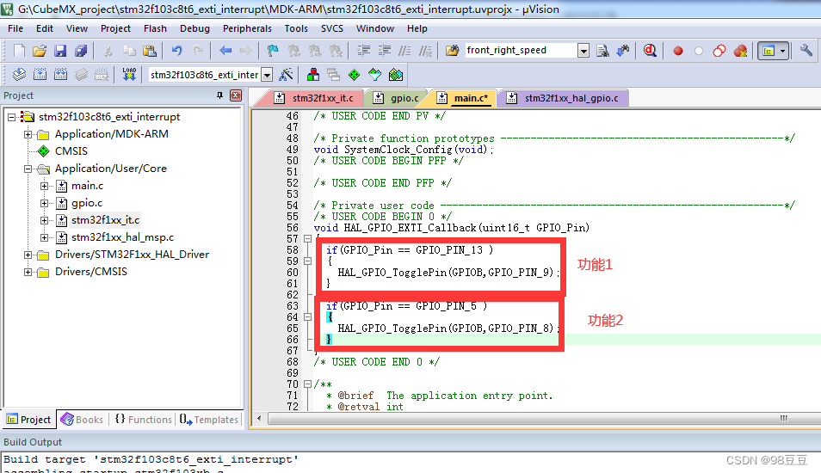
Task: Open the Flash menu
Action: 155,28
